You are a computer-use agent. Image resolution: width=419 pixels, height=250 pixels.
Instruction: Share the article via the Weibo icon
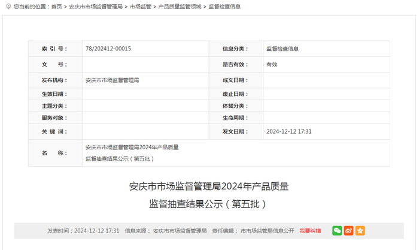348,231
